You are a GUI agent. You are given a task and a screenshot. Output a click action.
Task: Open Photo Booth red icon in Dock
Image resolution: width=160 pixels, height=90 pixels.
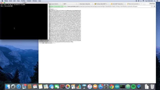[62, 87]
